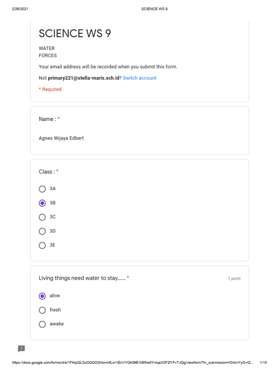Choose class 3C radio option
Screen dimensions: 279x372
[x=43, y=217]
